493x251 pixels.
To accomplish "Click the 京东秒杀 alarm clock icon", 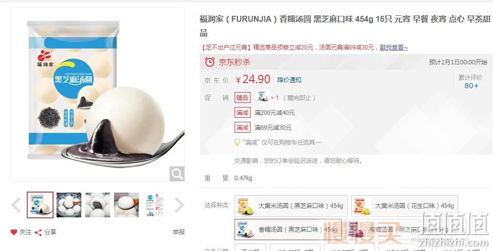I will 210,62.
